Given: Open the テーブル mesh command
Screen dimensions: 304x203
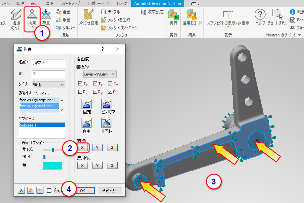Looking at the screenshot, I should point(111,12).
